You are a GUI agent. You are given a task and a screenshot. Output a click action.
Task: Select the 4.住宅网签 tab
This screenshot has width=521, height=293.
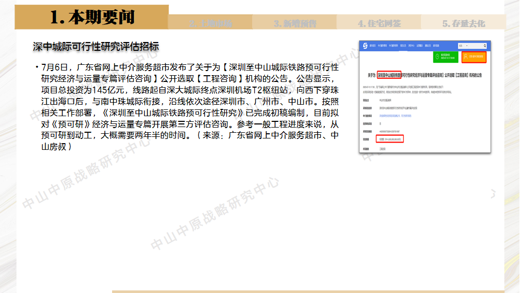(379, 23)
